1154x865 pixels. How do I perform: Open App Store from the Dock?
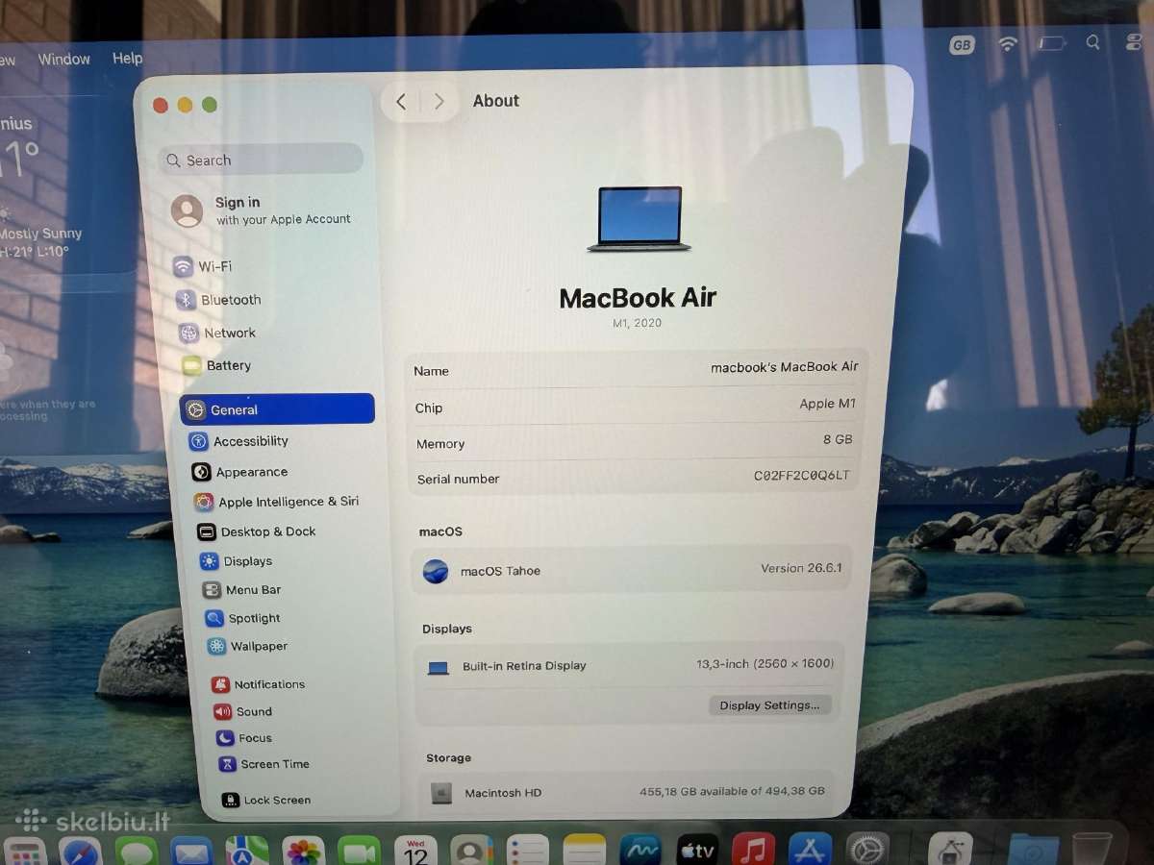pos(810,850)
